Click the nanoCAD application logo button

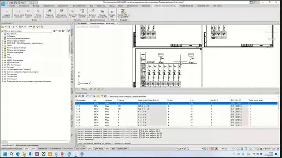(3, 3)
